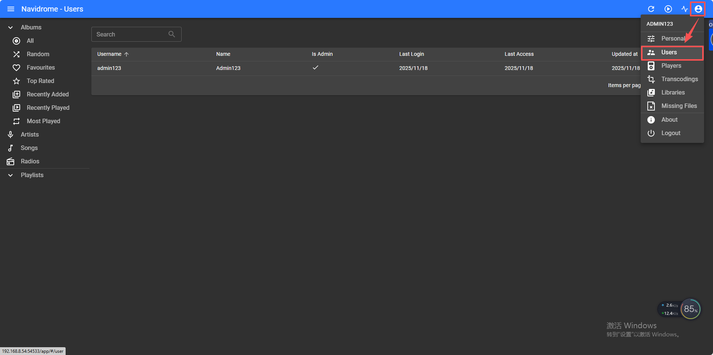Image resolution: width=713 pixels, height=355 pixels.
Task: Click the Players device icon
Action: coord(651,66)
